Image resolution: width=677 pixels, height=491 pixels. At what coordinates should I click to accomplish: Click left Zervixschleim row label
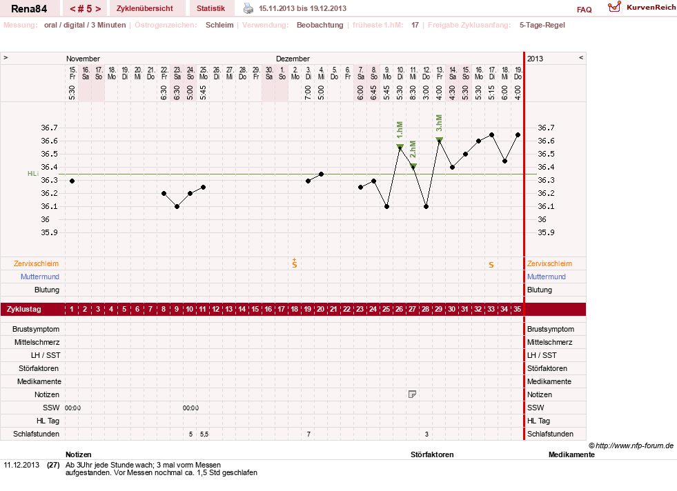[x=36, y=263]
